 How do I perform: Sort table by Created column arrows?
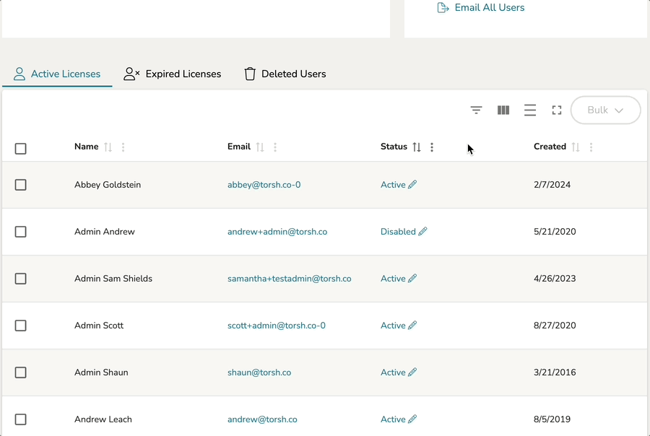tap(576, 147)
